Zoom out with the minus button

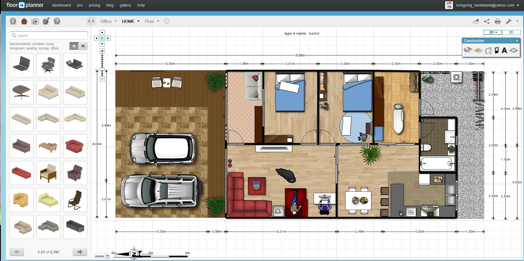click(x=102, y=79)
